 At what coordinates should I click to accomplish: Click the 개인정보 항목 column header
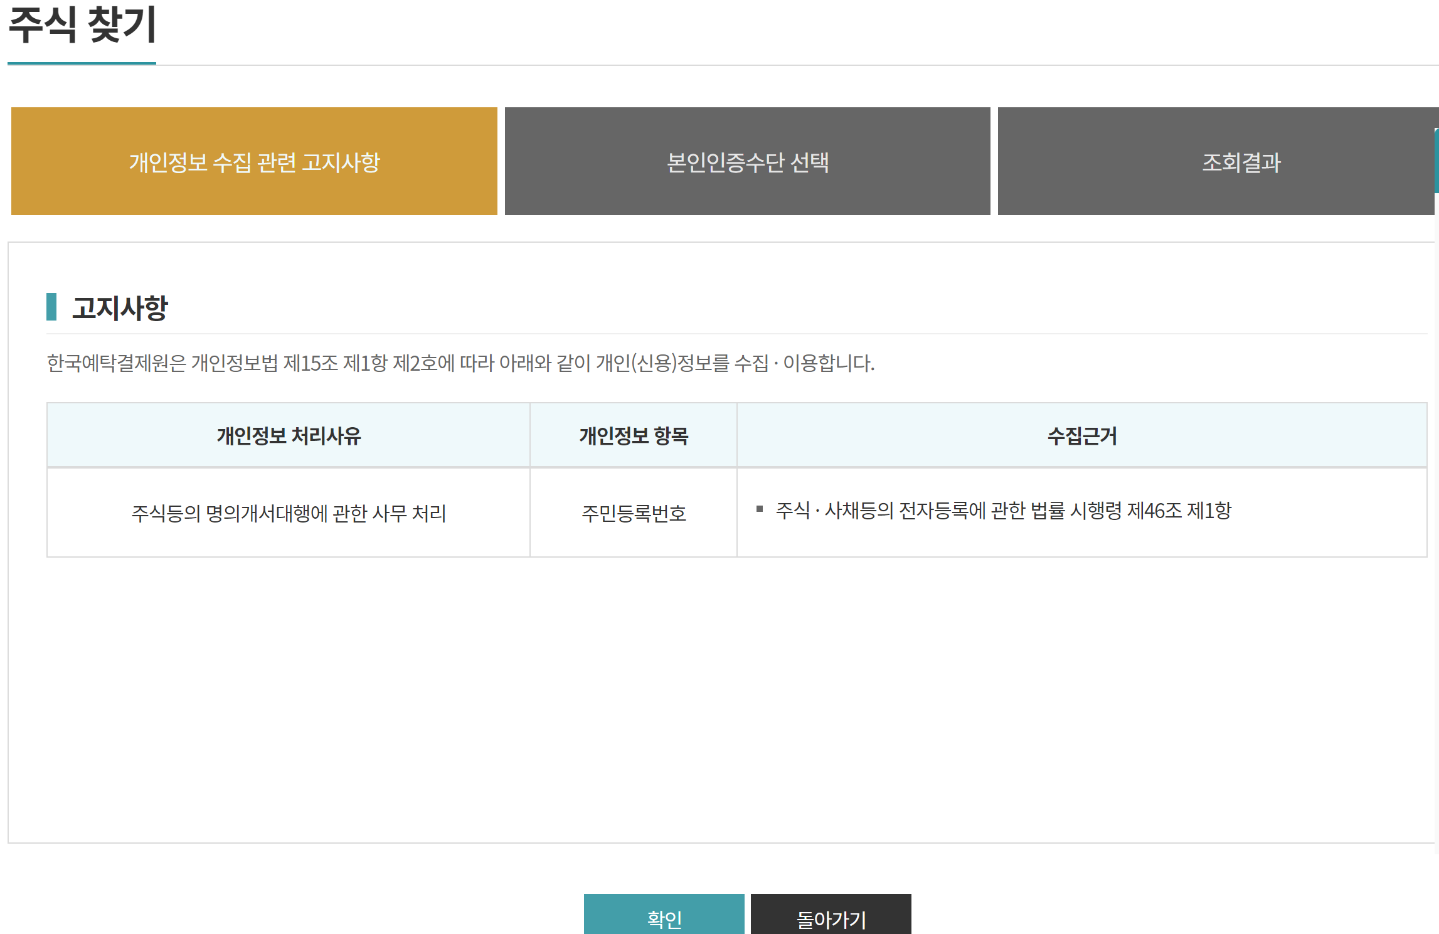click(634, 436)
